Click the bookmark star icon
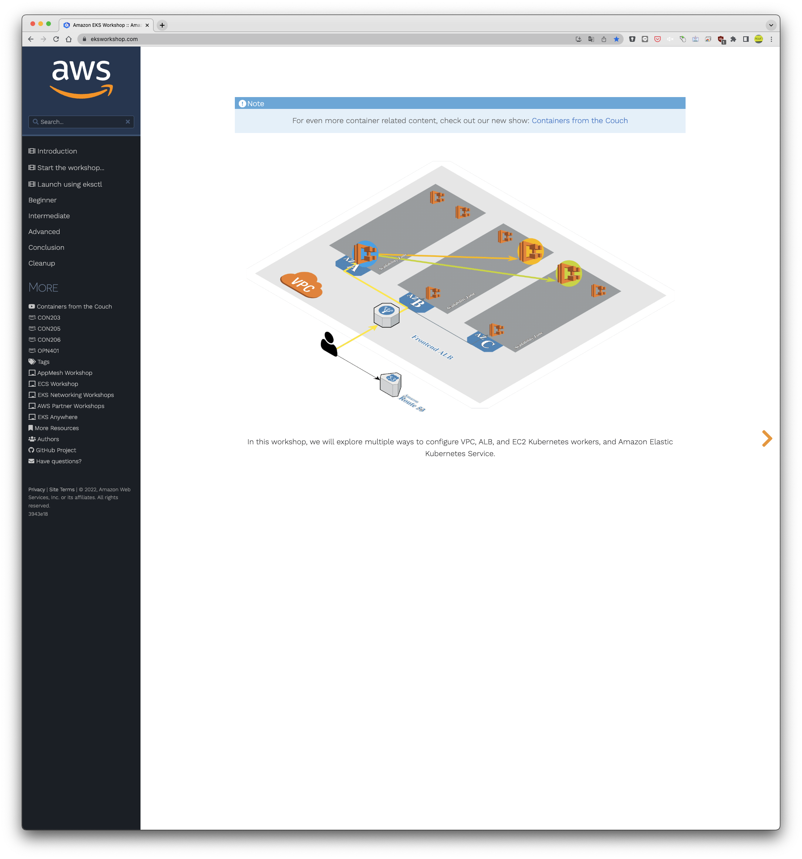This screenshot has height=859, width=802. 616,39
